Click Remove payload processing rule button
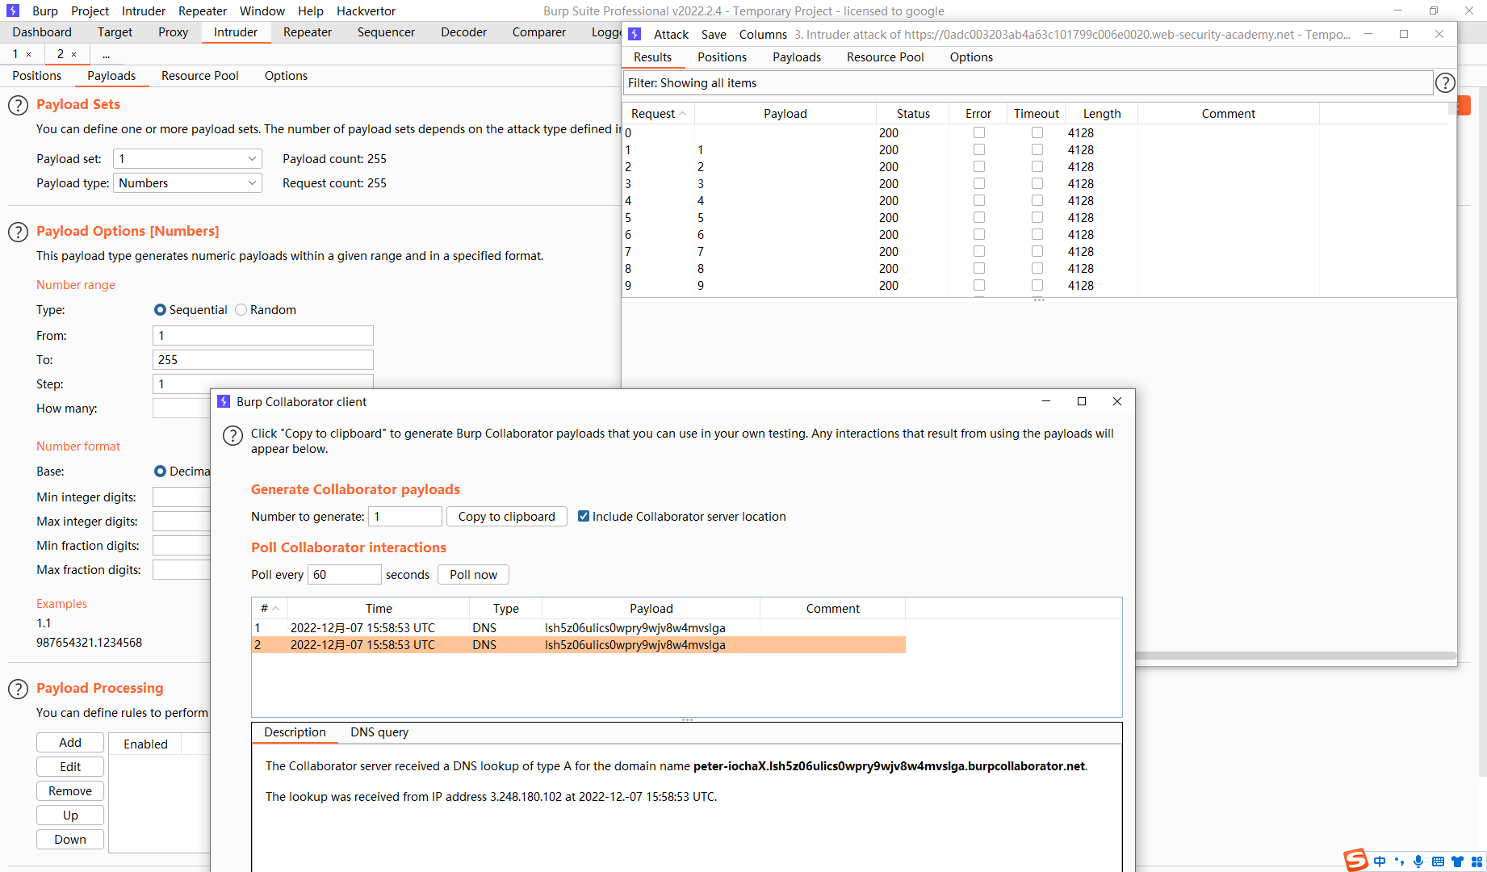The image size is (1487, 872). (70, 791)
